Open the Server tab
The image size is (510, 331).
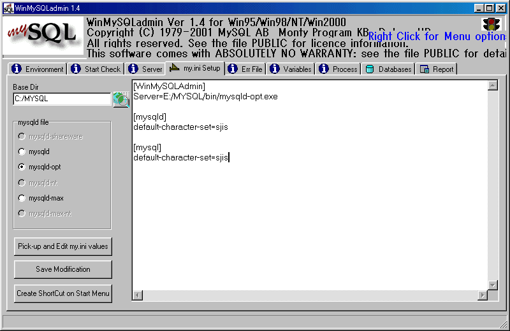tap(145, 69)
